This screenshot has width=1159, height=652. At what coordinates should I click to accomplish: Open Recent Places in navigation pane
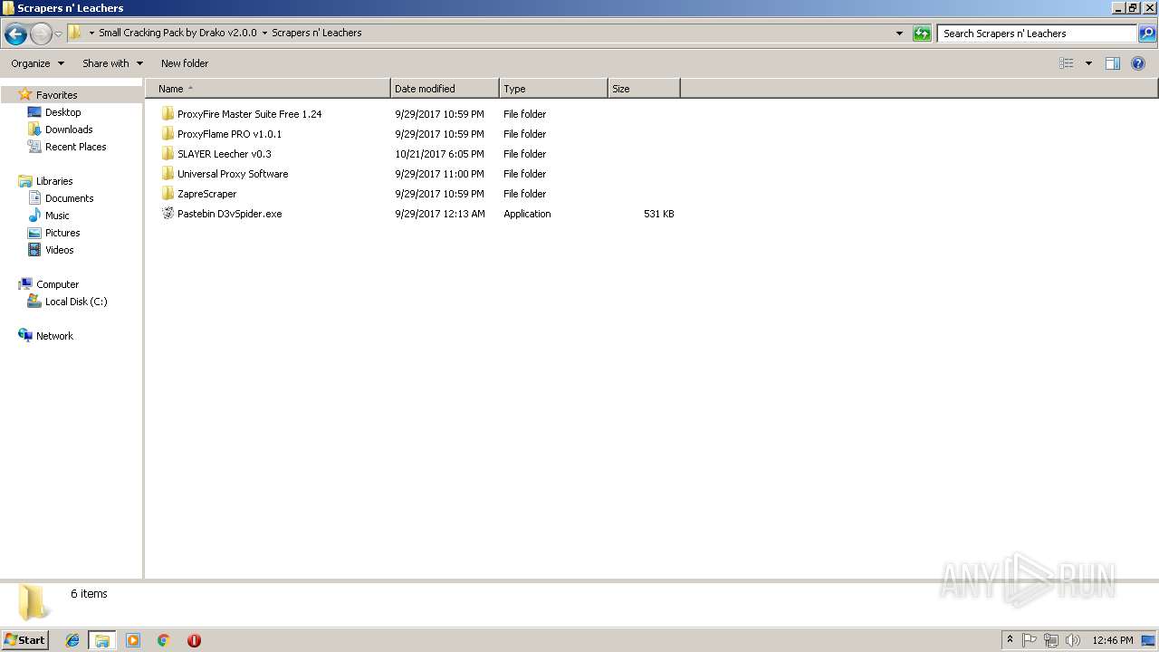[x=75, y=147]
